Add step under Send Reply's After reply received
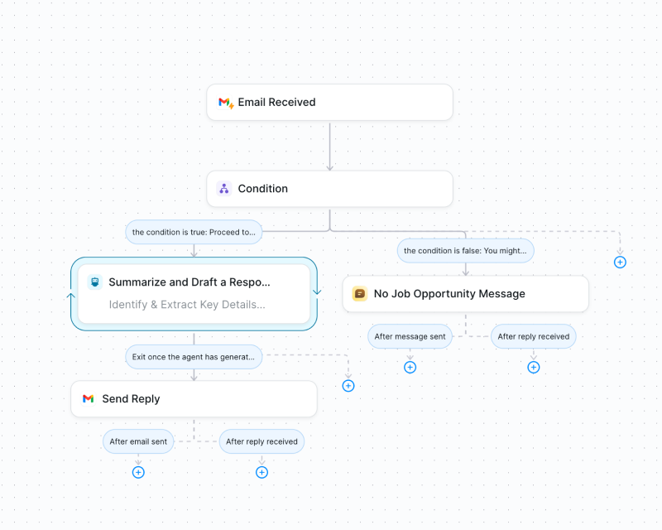Image resolution: width=662 pixels, height=530 pixels. 261,472
